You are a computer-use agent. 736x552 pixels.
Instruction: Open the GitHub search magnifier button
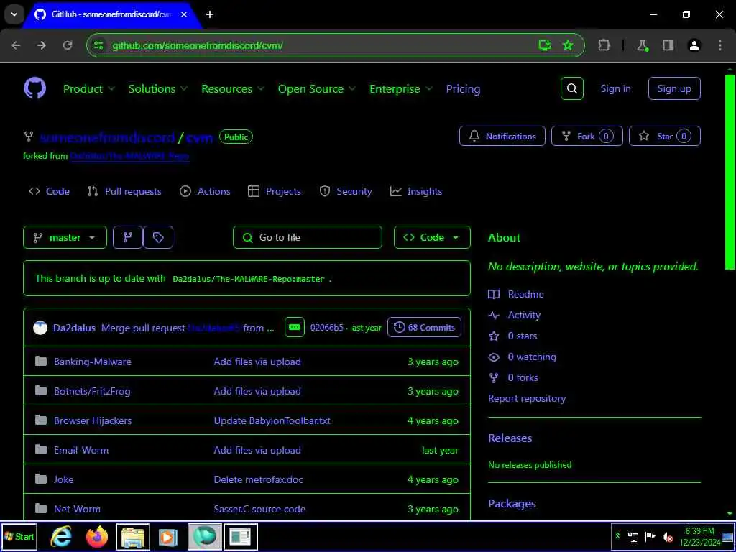pyautogui.click(x=571, y=88)
